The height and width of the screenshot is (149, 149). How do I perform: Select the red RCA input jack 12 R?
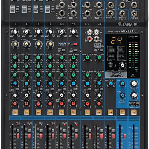click(96, 39)
